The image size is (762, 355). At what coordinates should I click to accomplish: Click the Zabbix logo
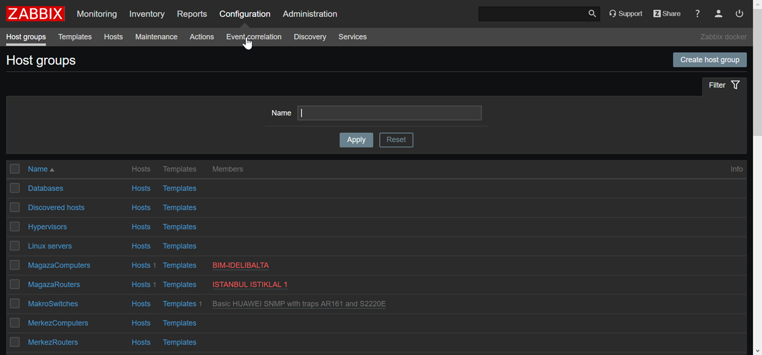pos(36,14)
